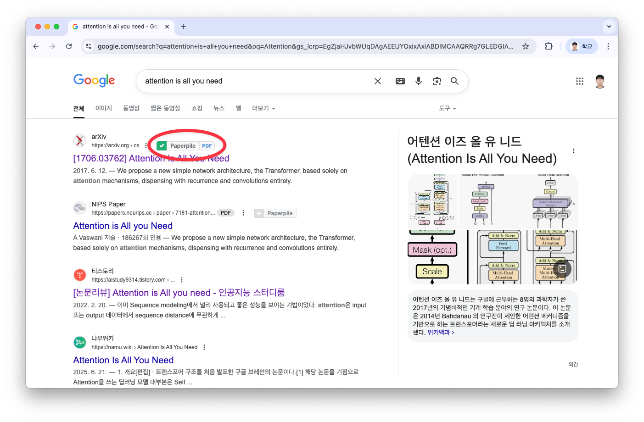Image resolution: width=644 pixels, height=422 pixels.
Task: Open the Google account avatar menu
Action: [600, 81]
